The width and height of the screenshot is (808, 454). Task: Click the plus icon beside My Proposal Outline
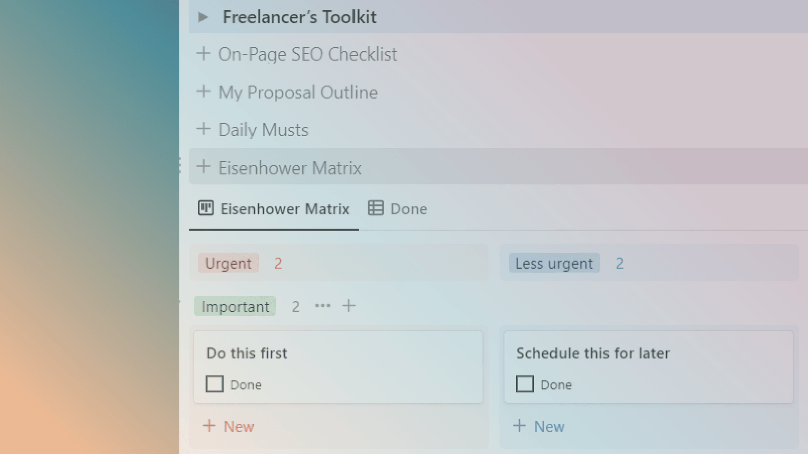(x=204, y=91)
